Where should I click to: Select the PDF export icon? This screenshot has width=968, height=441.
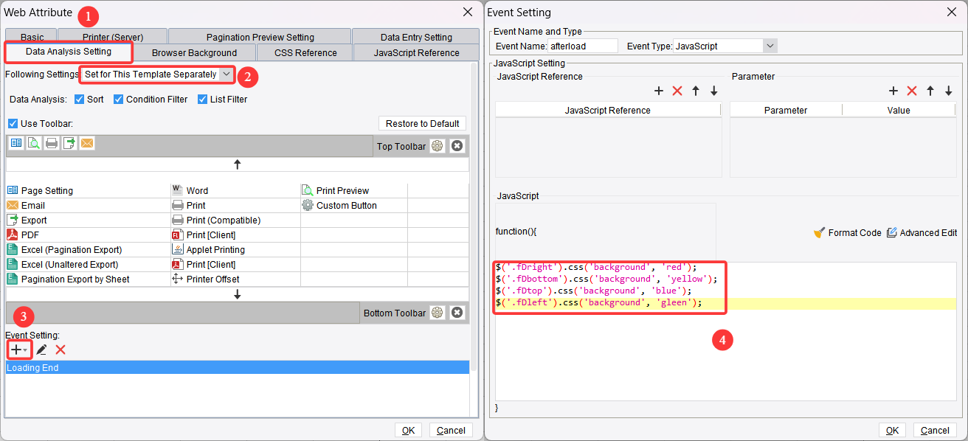(x=13, y=235)
